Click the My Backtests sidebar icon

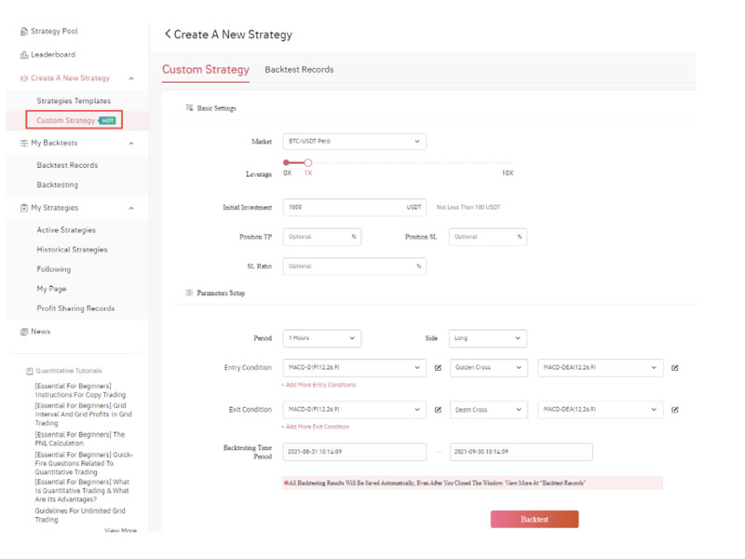coord(24,143)
